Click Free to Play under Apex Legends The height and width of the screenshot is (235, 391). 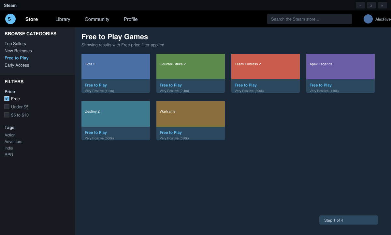pos(321,85)
